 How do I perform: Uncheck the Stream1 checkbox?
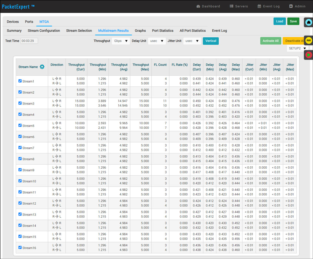(x=20, y=81)
